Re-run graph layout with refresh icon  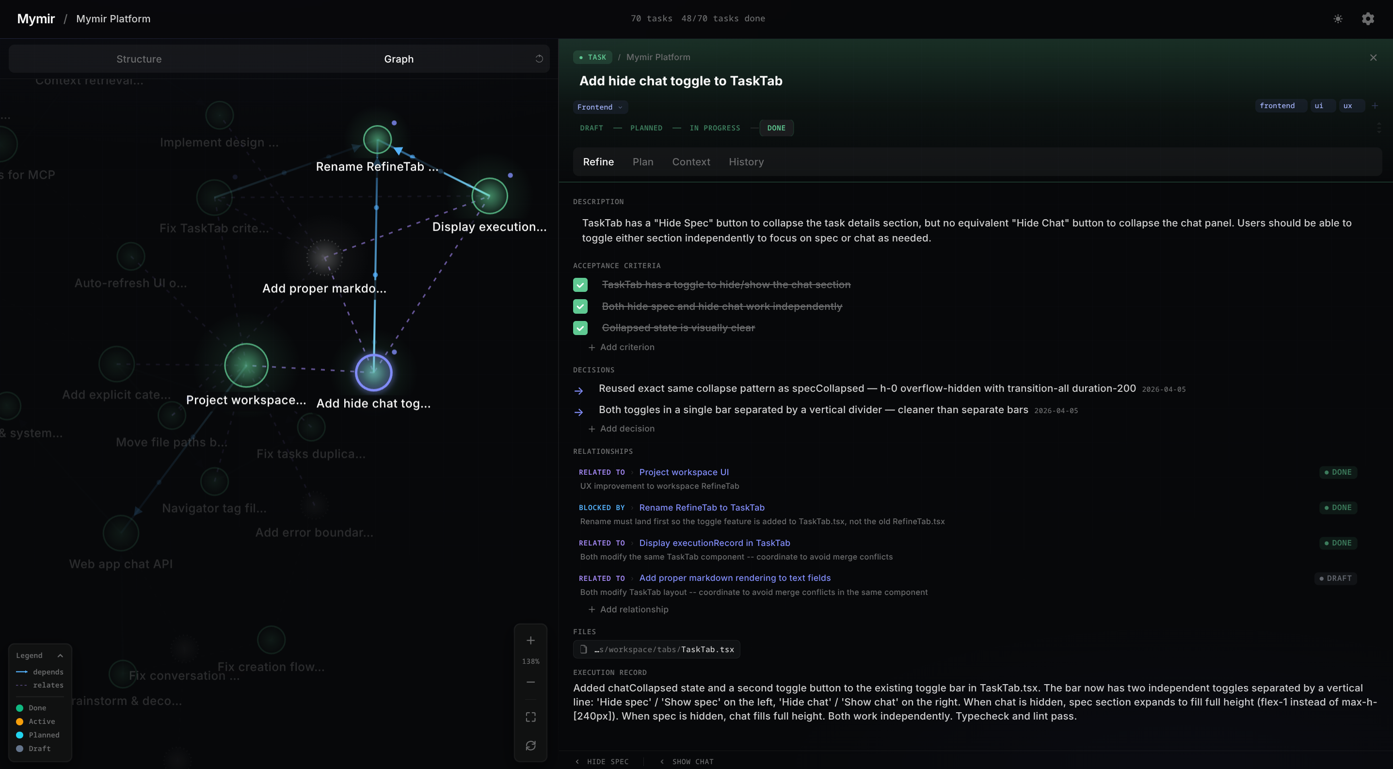530,745
